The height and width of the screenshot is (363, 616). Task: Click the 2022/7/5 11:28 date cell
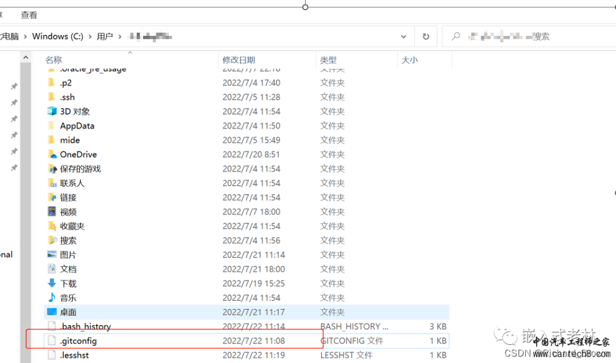pos(251,97)
